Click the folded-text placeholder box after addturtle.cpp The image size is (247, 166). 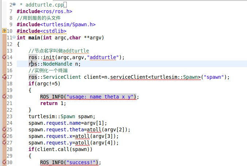[65, 5]
